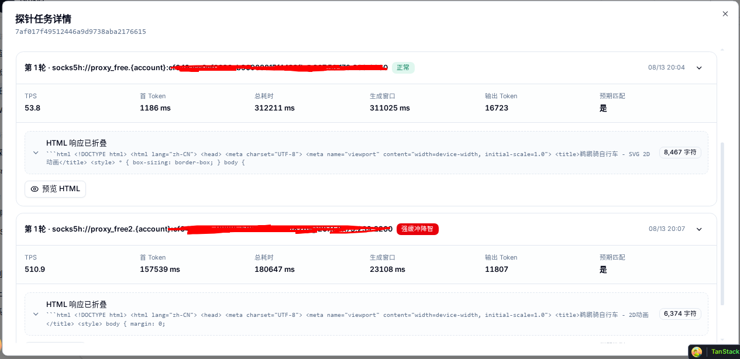Screen dimensions: 740x359
Task: Click the TPS value 53.8
Action: 33,108
